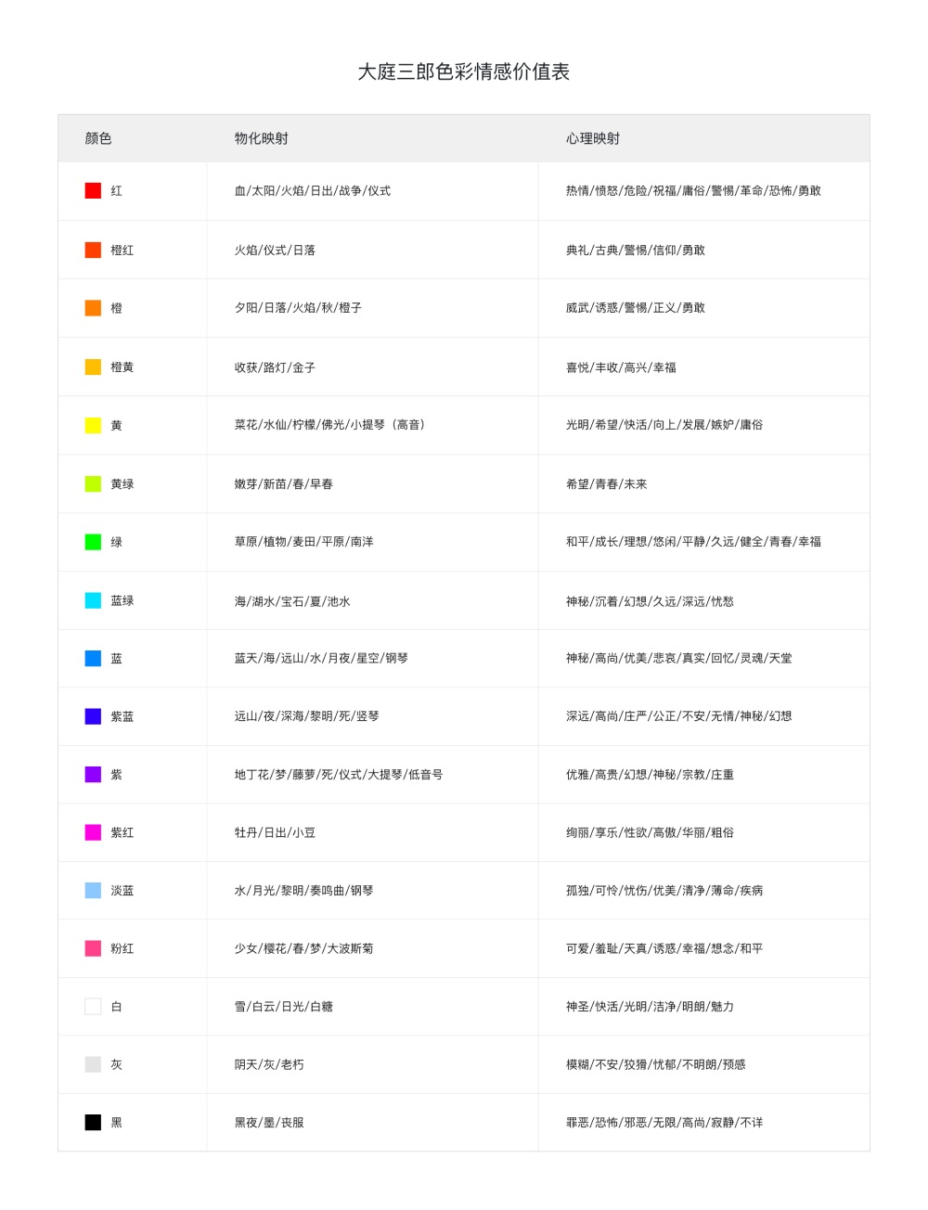This screenshot has width=928, height=1210.
Task: Click the cell starting 热情/愤怒/危险
Action: 703,191
